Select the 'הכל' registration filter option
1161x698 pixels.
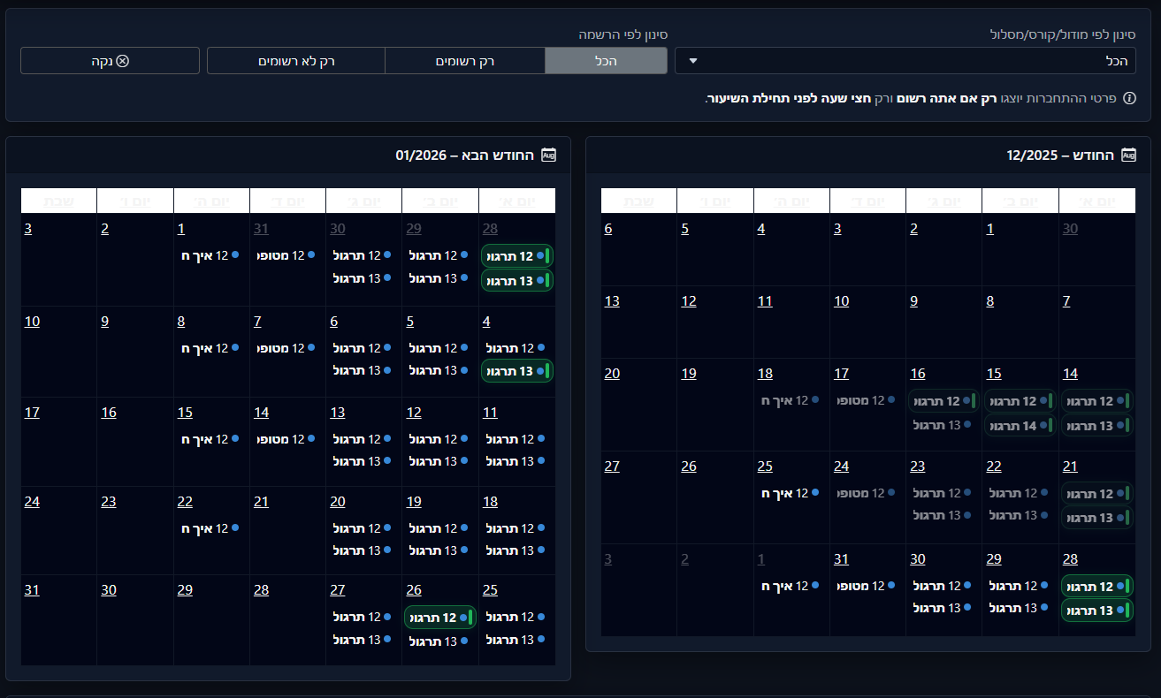click(606, 61)
